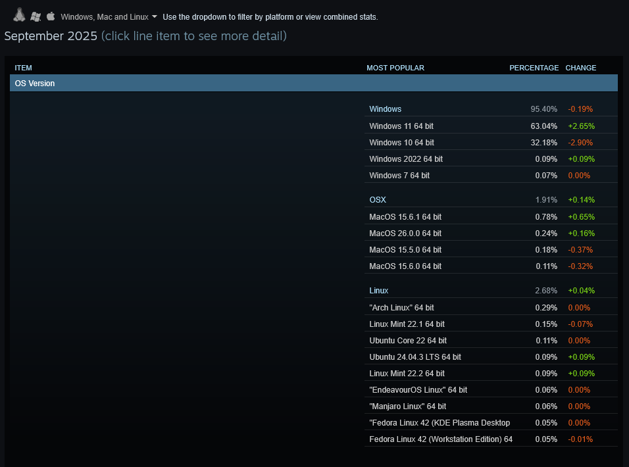The width and height of the screenshot is (629, 467).
Task: Click the -0.32% MacOS 15.6.0 change
Action: click(x=580, y=266)
